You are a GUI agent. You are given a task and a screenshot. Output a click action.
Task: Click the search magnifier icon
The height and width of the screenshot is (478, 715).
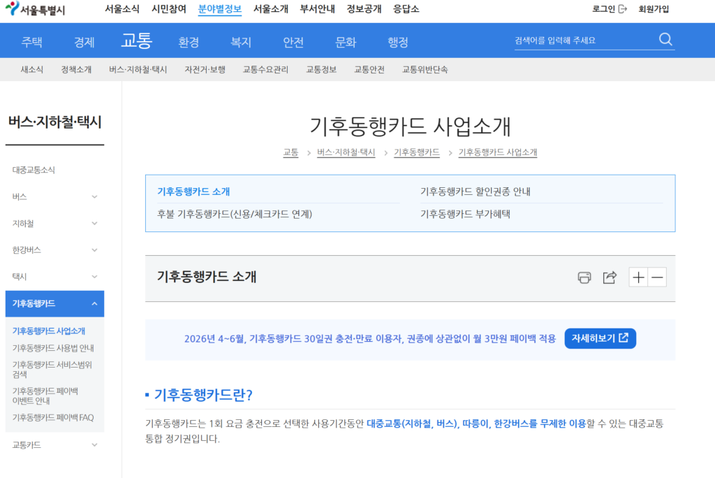665,40
